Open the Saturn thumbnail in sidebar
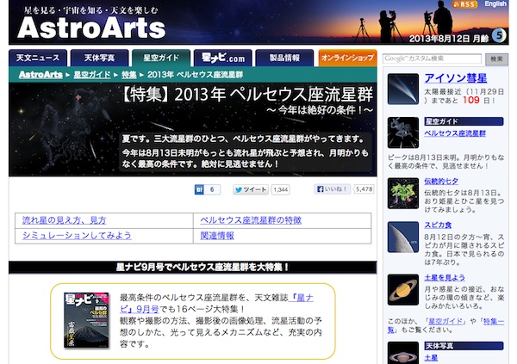This screenshot has width=517, height=364. coord(402,290)
